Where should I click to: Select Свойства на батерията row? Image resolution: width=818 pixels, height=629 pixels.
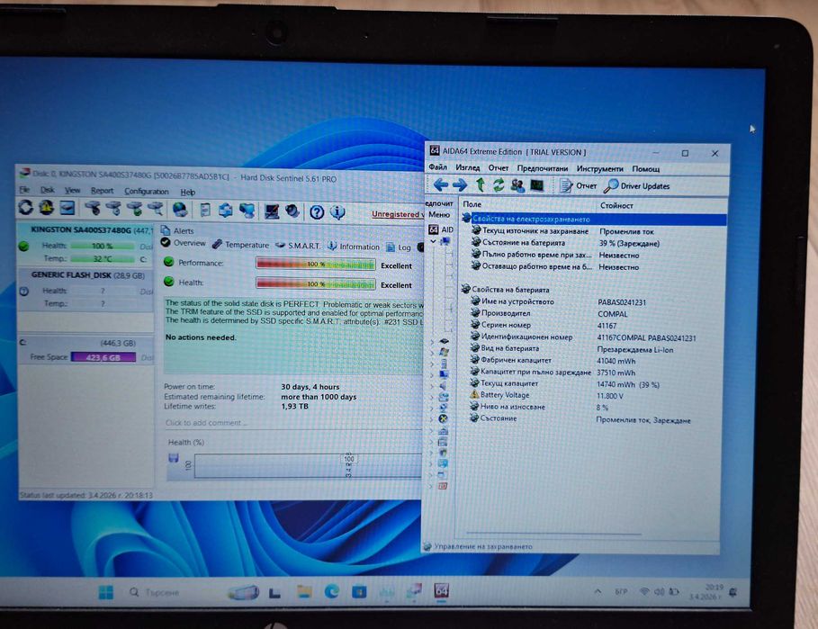[506, 290]
